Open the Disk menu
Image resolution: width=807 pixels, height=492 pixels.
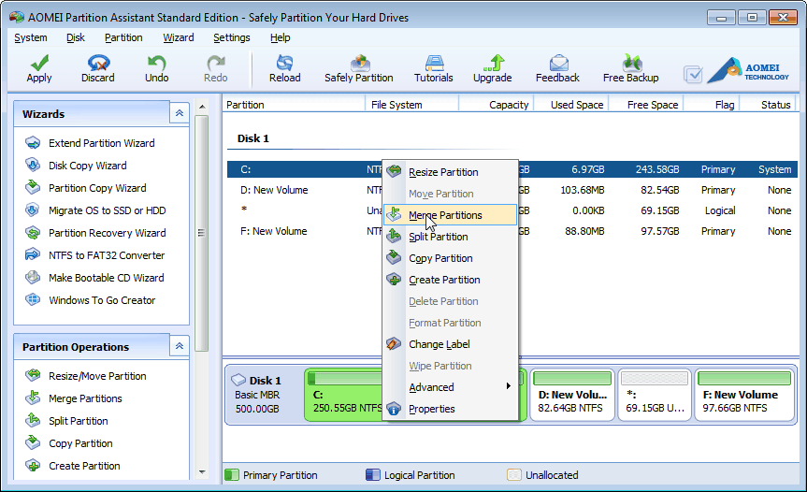click(x=76, y=37)
